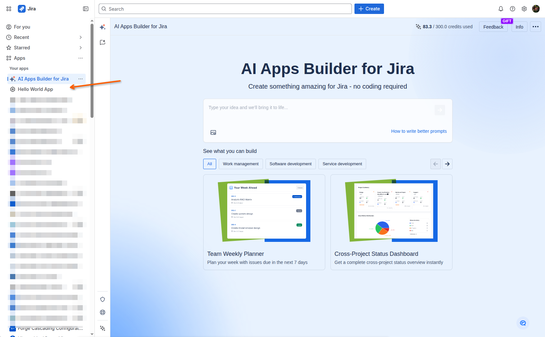Open the Team Weekly Planner thumbnail
The image size is (545, 337).
(264, 211)
